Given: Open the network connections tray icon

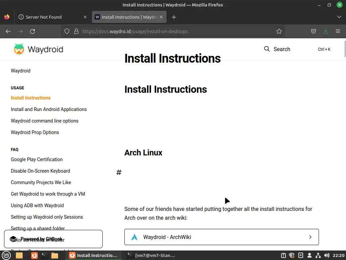Looking at the screenshot, I should pyautogui.click(x=318, y=255).
